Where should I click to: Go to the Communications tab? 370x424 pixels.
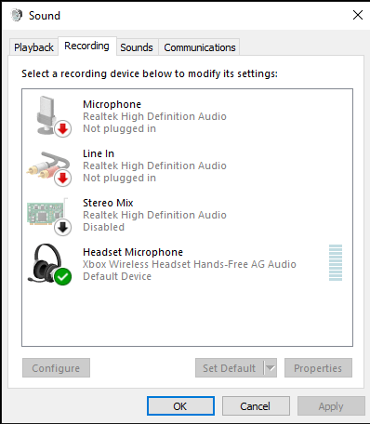click(x=200, y=47)
